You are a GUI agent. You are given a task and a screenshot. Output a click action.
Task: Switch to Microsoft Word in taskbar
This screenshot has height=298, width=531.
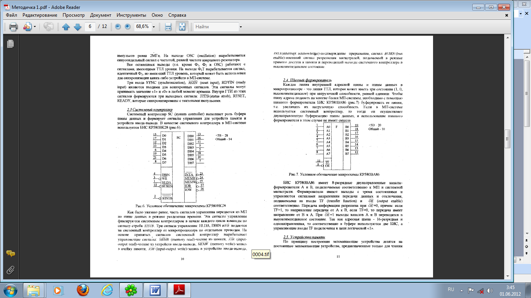tap(154, 290)
